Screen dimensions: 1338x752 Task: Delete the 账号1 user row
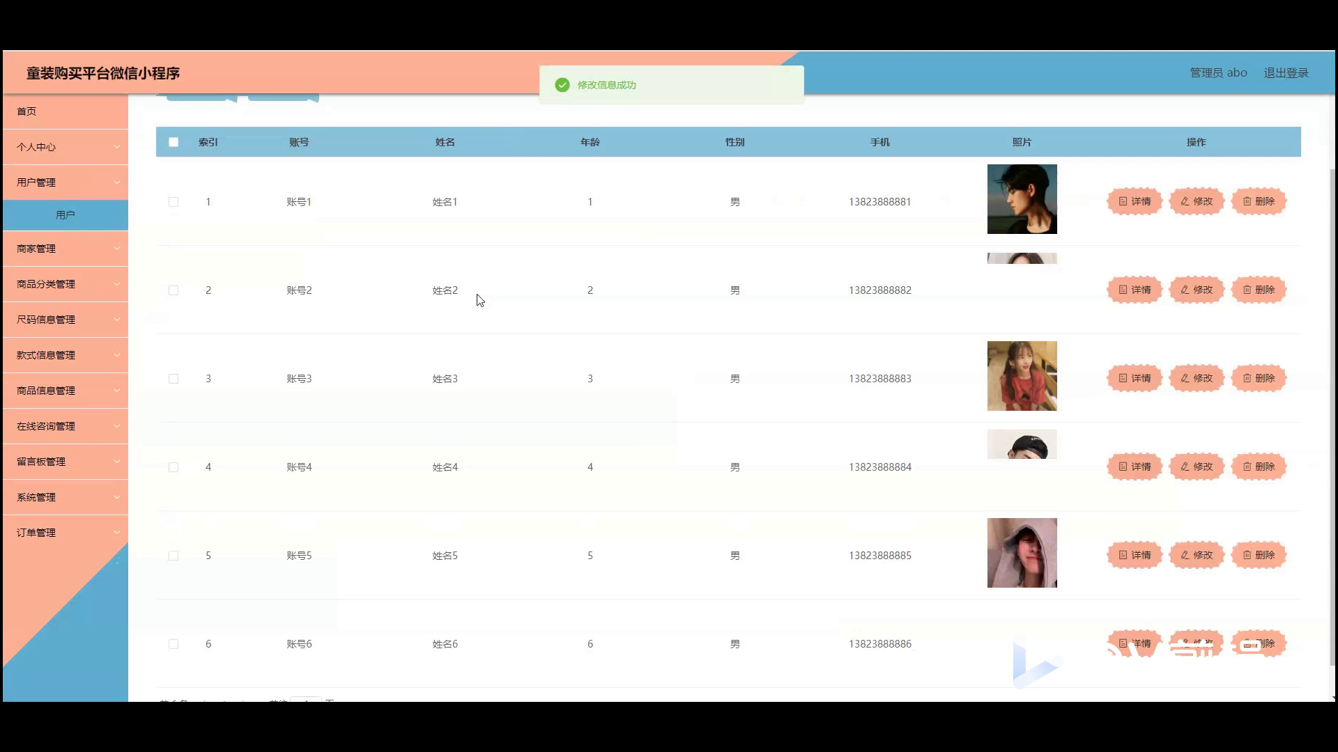pos(1259,201)
